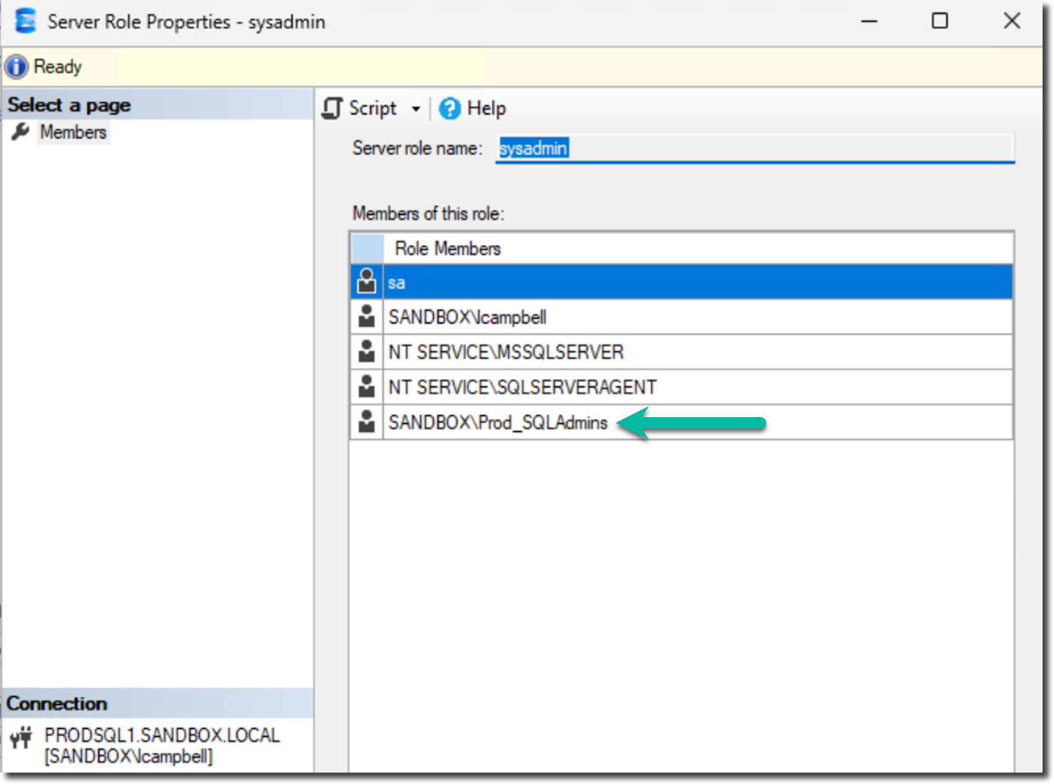
Task: Click the wrench icon beside Members
Action: click(21, 132)
